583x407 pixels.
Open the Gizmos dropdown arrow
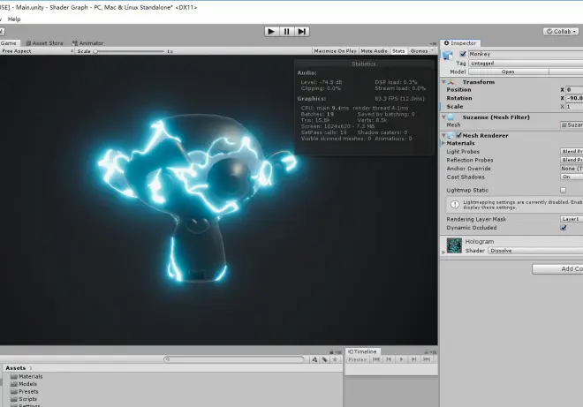coord(433,51)
